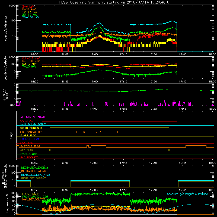Click the REAR_DEC_WEIGHT legend label
This screenshot has height=217, width=217.
pos(33,178)
